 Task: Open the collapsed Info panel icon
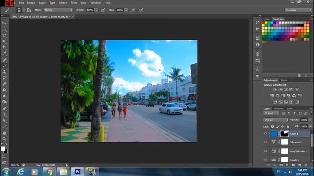pos(257,44)
